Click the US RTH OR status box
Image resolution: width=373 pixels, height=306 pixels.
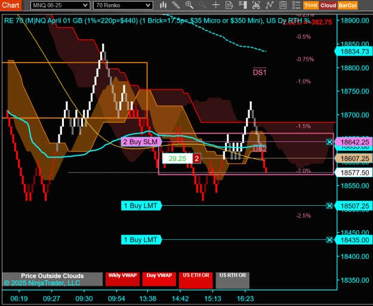coord(232,280)
